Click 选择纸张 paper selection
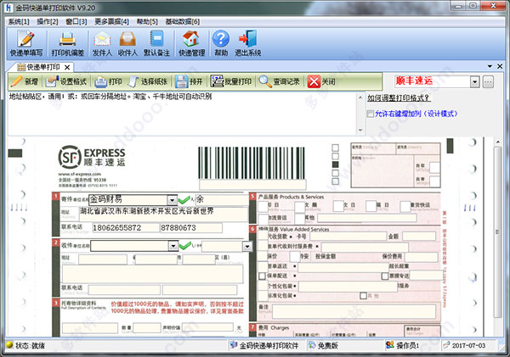The height and width of the screenshot is (357, 510). pos(148,81)
